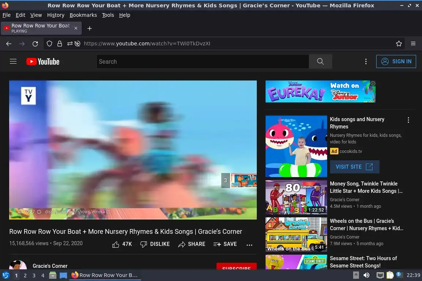The width and height of the screenshot is (422, 281).
Task: Click the site security padlock icon
Action: 59,44
